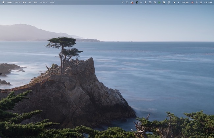Open the Apple menu
The width and height of the screenshot is (214, 138).
click(3, 2)
